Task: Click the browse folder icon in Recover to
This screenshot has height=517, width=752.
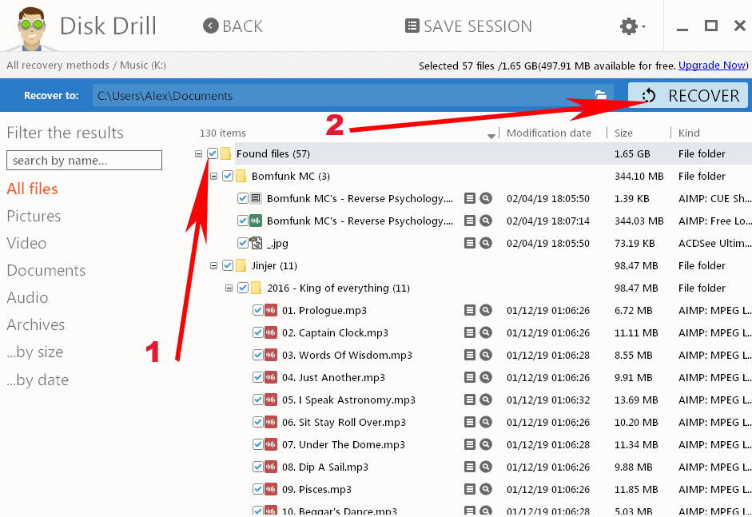Action: (x=600, y=95)
